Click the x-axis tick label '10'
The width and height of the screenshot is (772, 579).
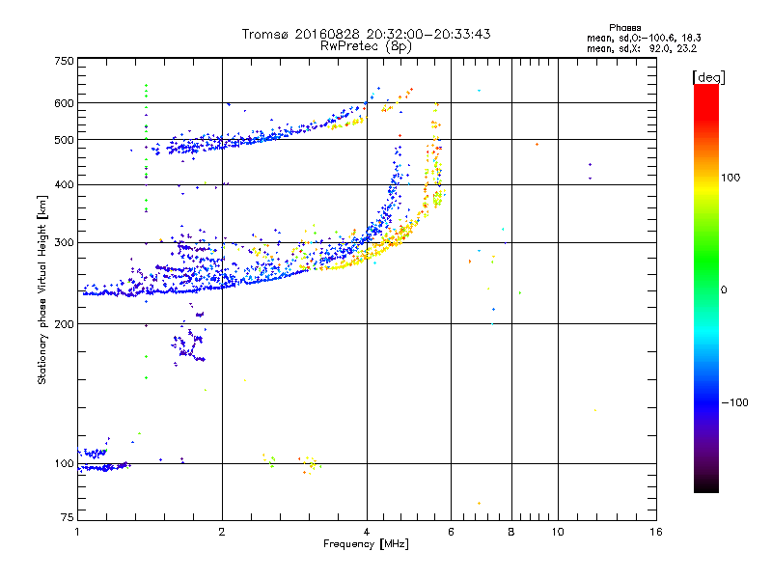coord(558,532)
